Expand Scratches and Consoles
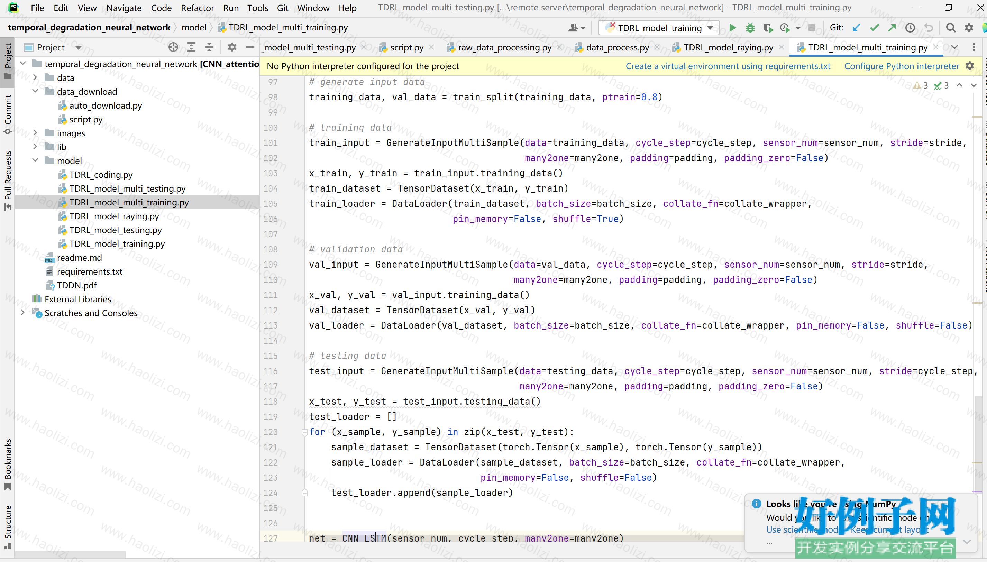Viewport: 987px width, 562px height. (23, 313)
